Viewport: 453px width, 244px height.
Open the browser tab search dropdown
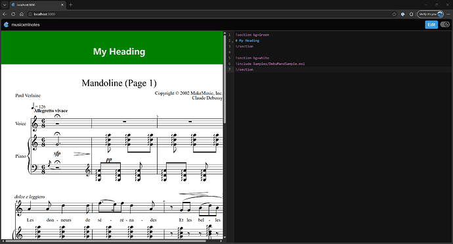pyautogui.click(x=5, y=5)
